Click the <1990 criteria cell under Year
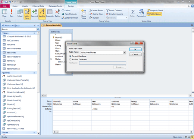 (101, 109)
